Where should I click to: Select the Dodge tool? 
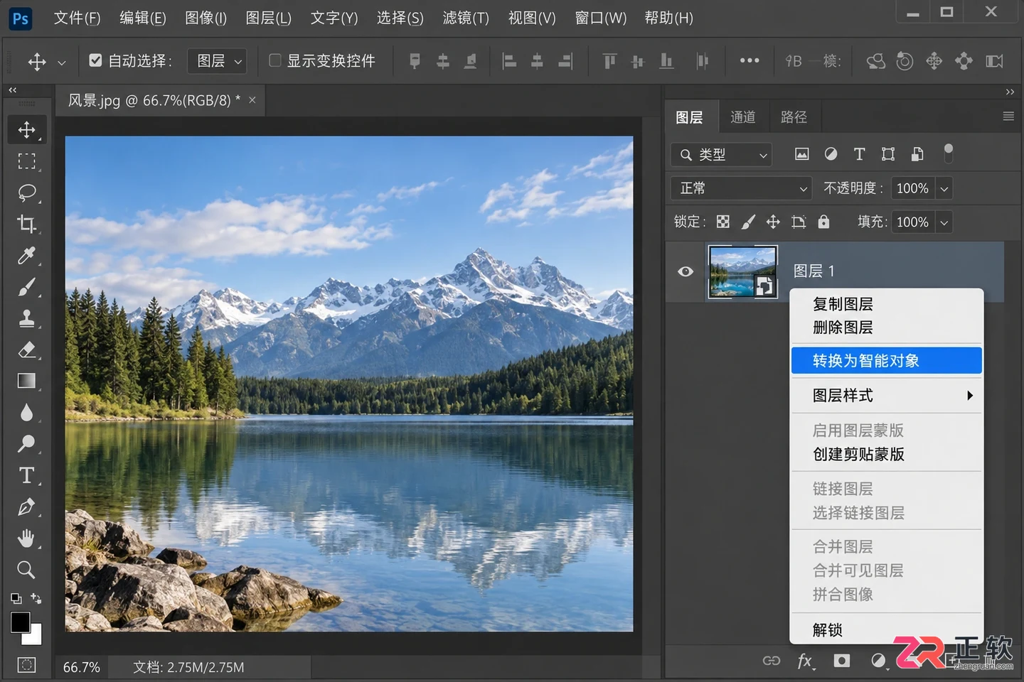coord(27,443)
